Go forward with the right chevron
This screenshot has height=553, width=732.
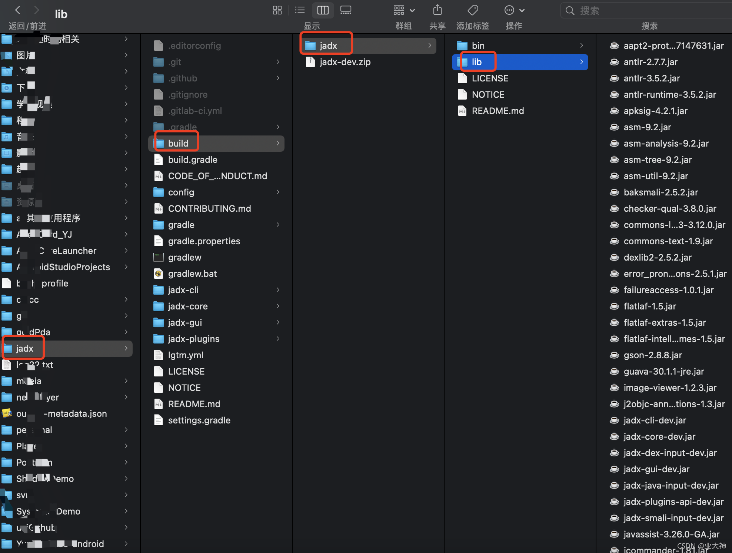[x=36, y=10]
